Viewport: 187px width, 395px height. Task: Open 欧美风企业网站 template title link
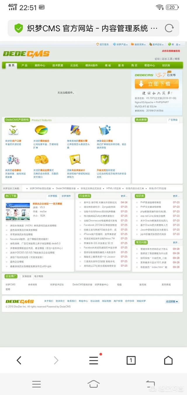(47, 203)
